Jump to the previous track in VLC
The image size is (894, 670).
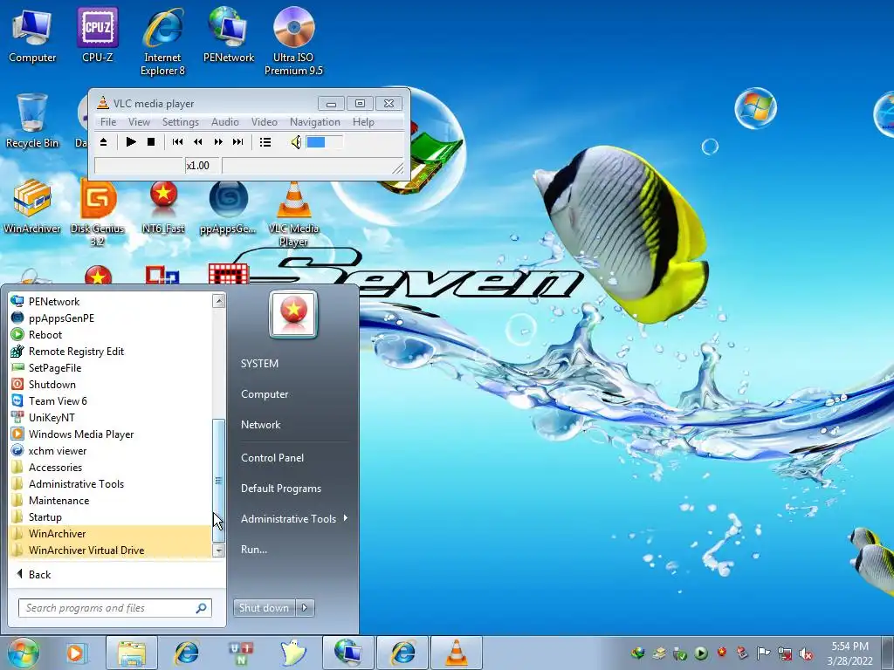(177, 142)
